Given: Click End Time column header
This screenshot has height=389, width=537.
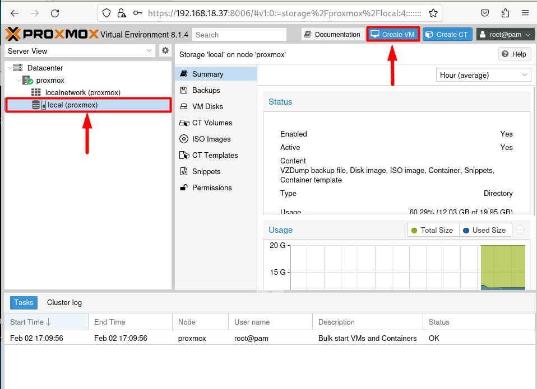Looking at the screenshot, I should [131, 322].
